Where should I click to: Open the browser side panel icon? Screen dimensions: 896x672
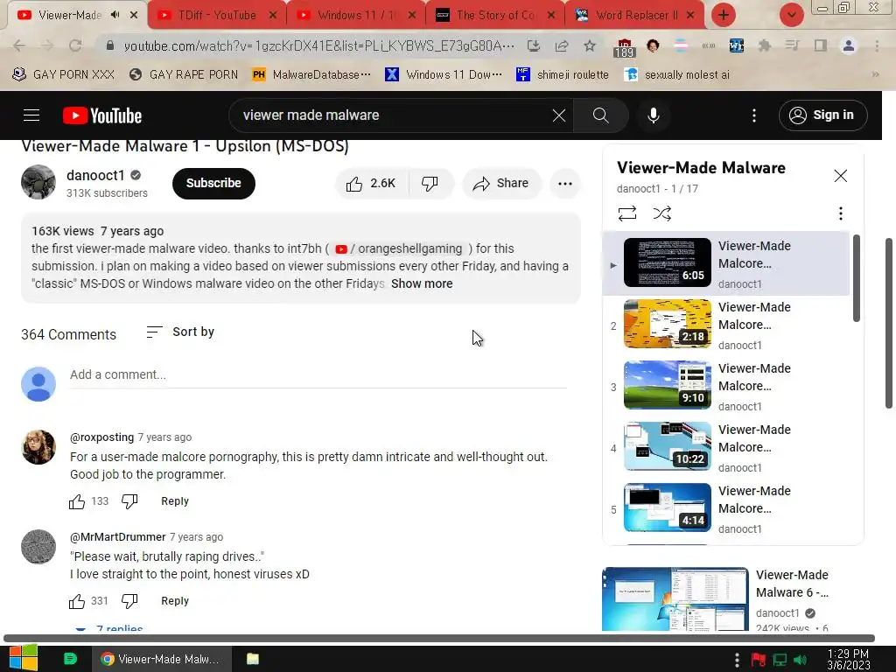(820, 45)
